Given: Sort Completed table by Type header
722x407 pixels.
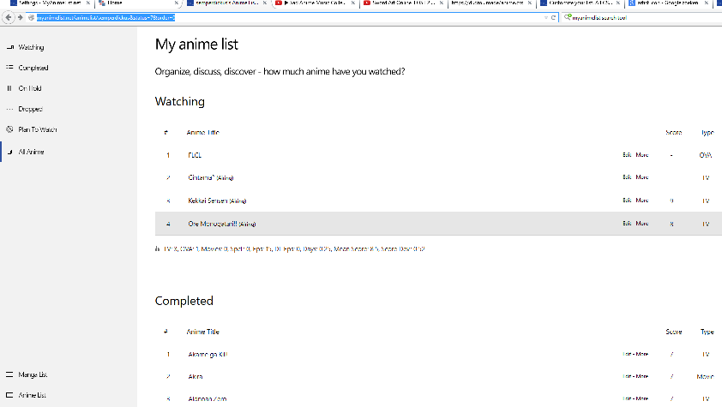Looking at the screenshot, I should point(707,332).
